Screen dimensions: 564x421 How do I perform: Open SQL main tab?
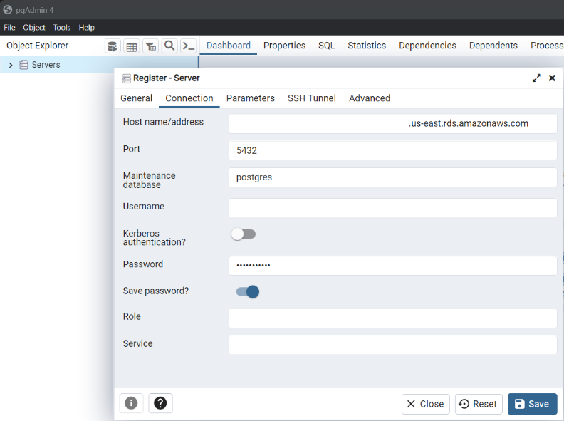[x=326, y=46]
